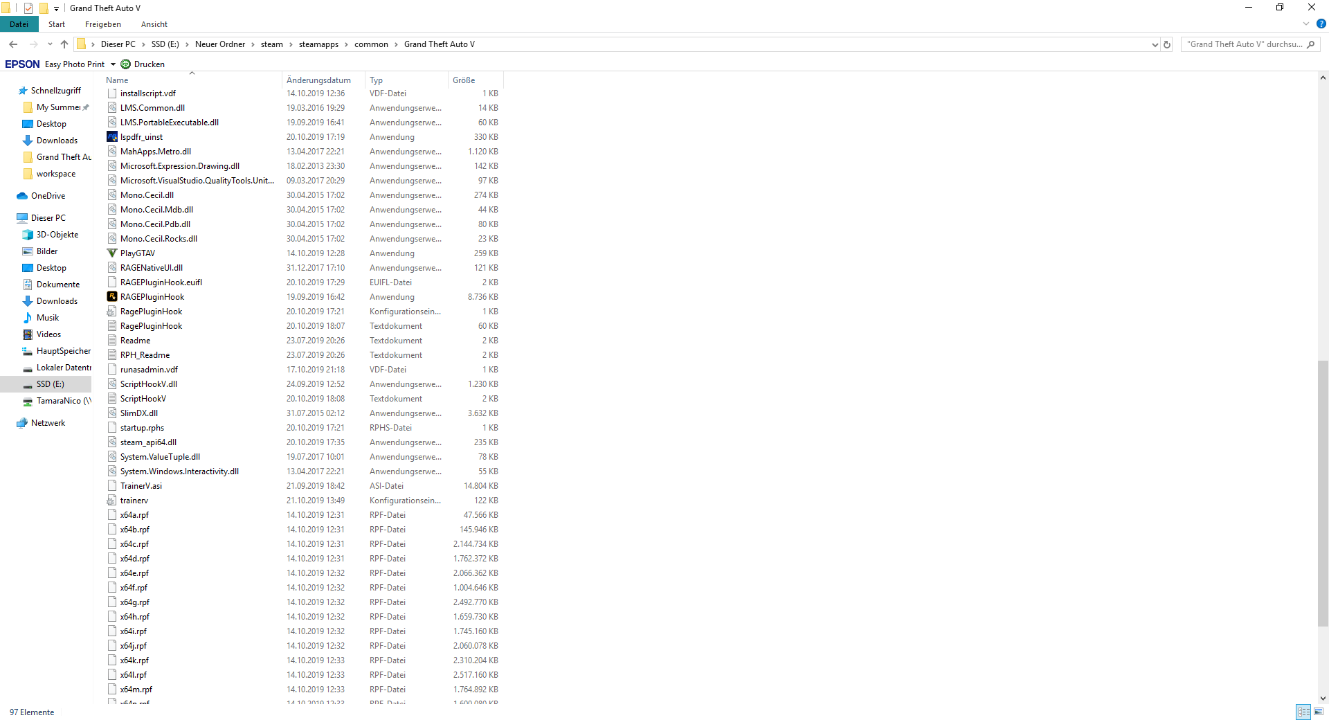
Task: Sort by Änderungsdatum column header
Action: click(x=323, y=80)
